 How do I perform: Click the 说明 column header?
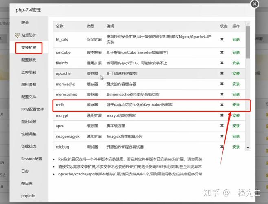pyautogui.click(x=110, y=26)
